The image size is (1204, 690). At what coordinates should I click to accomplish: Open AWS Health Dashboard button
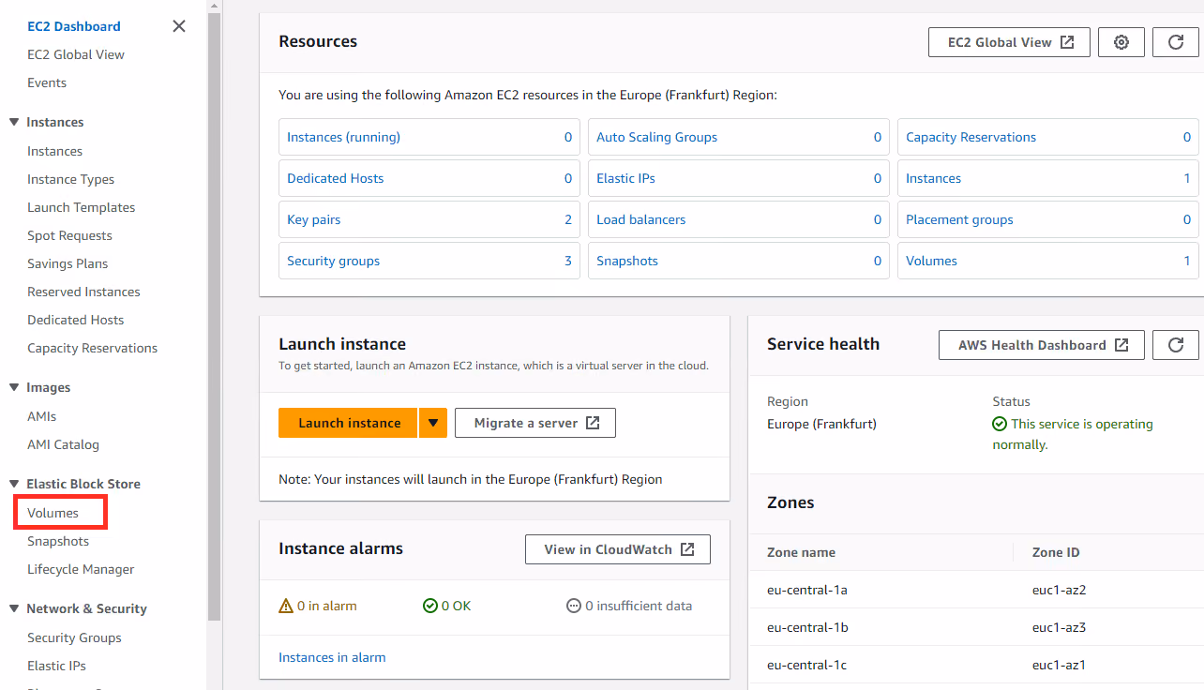1042,345
